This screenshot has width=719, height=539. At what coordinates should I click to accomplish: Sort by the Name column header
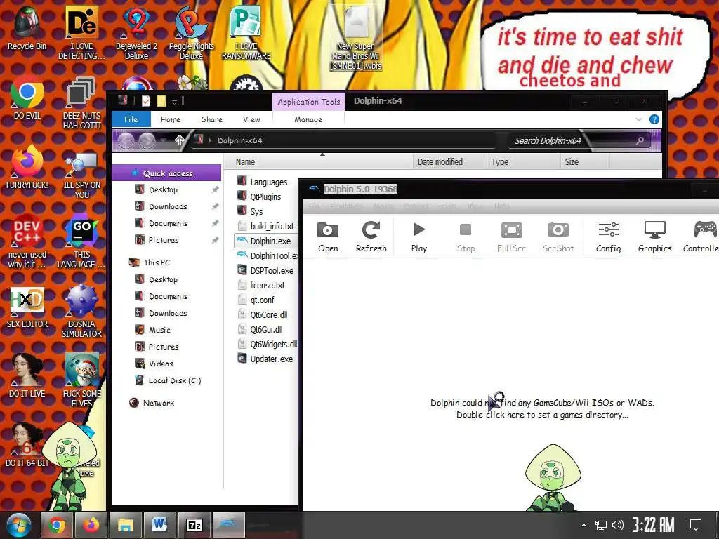[318, 162]
